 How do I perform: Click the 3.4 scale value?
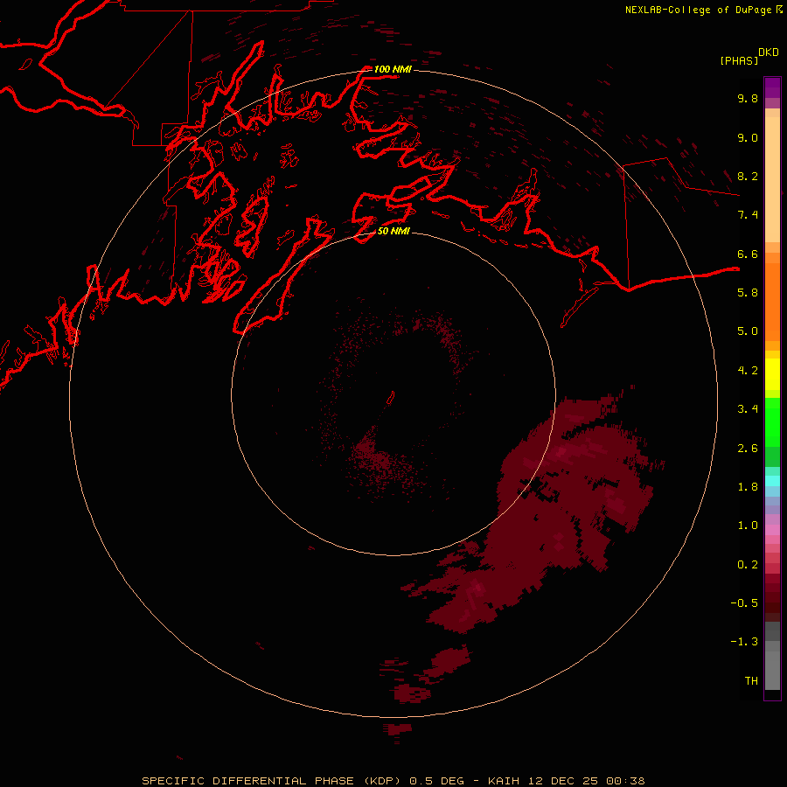(x=748, y=409)
